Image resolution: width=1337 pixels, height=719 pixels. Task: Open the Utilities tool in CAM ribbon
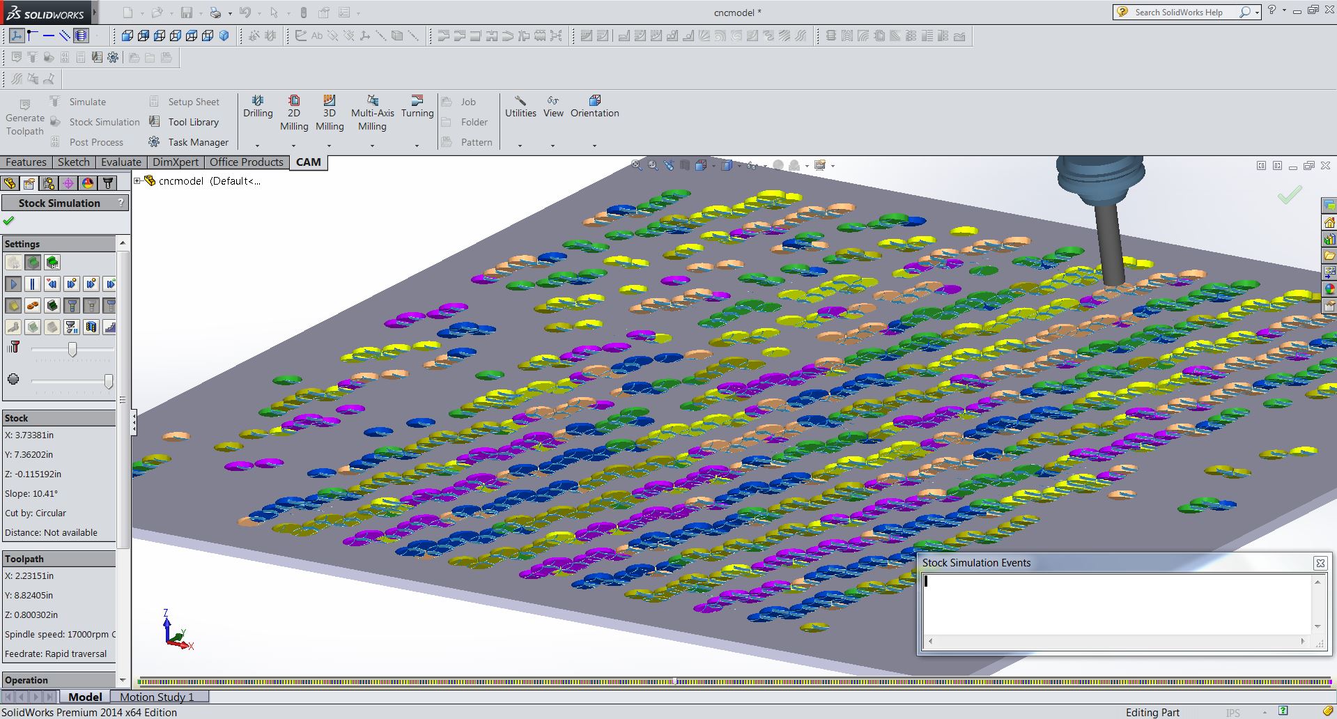click(x=520, y=108)
